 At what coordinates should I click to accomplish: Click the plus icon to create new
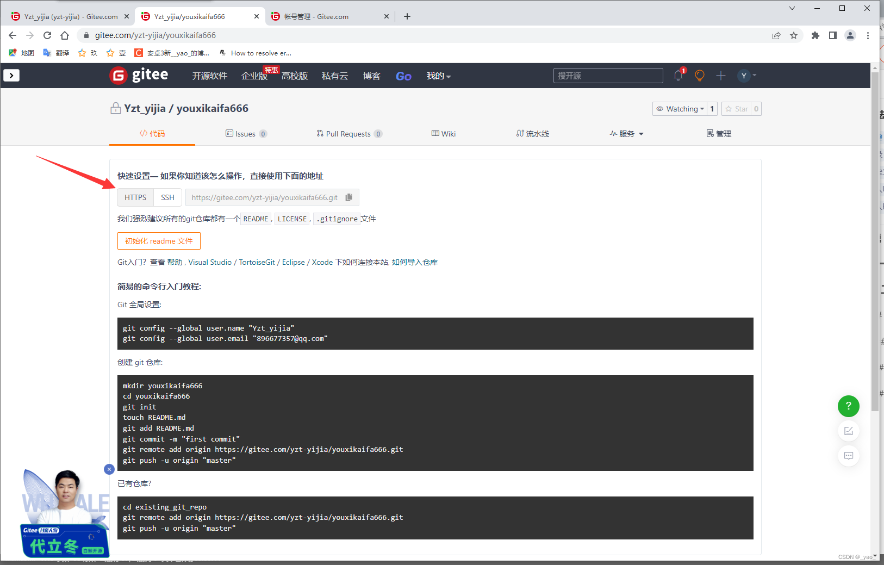point(721,76)
